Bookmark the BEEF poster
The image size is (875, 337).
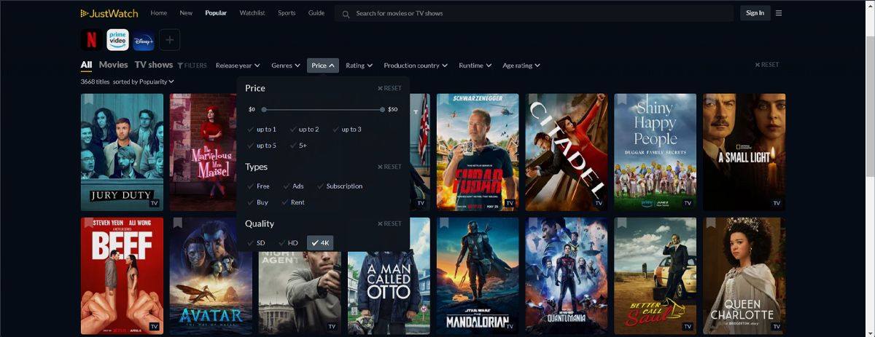(88, 223)
